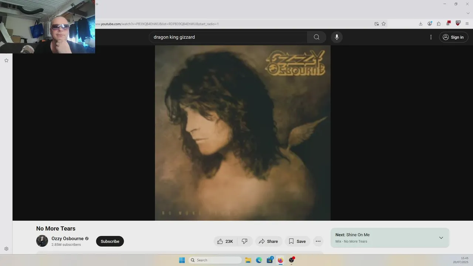Open Microsoft Store from the taskbar

[x=270, y=260]
